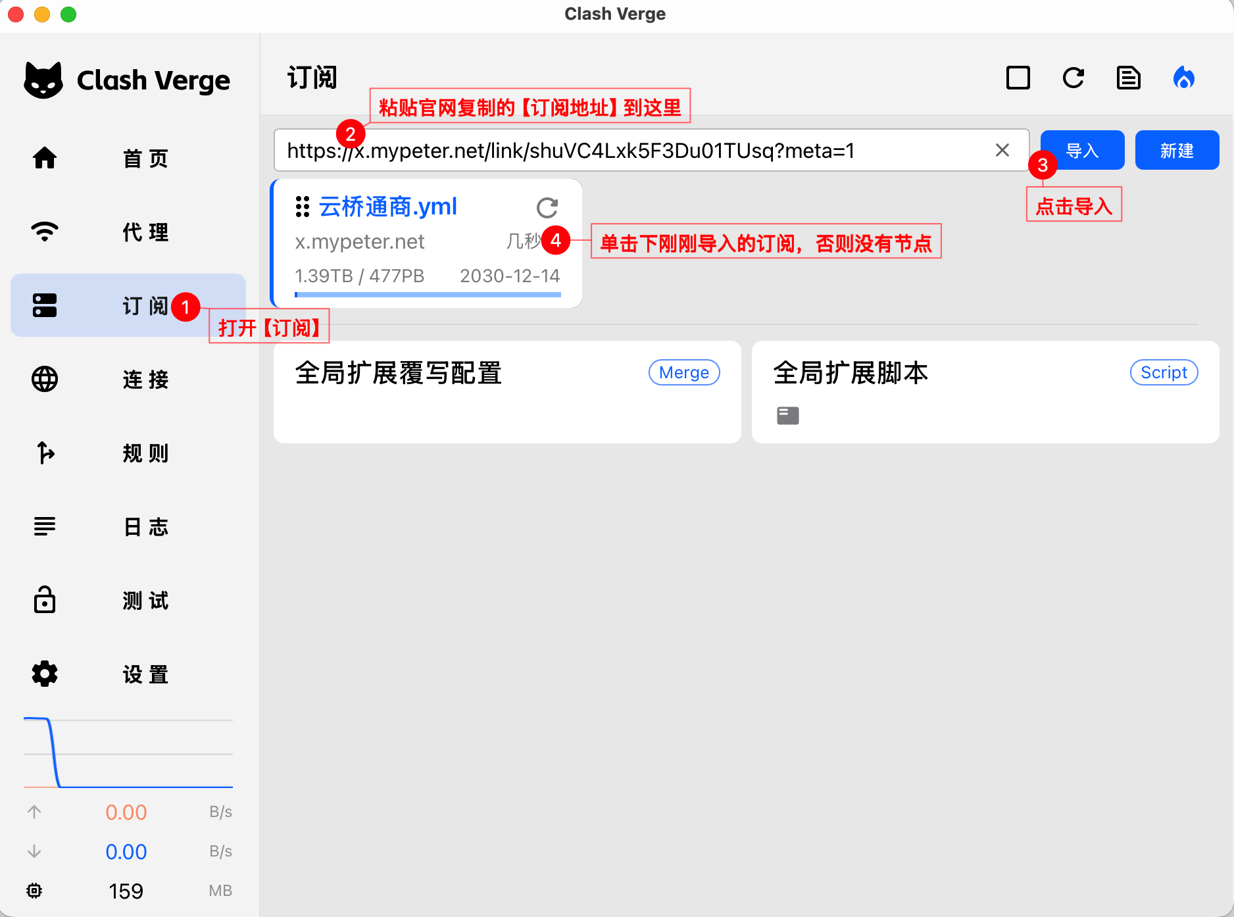
Task: Open the 连接 connections page
Action: coord(128,379)
